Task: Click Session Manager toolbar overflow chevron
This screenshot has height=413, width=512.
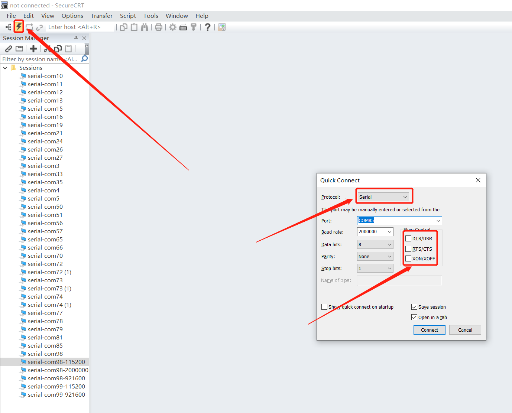Action: coord(87,49)
